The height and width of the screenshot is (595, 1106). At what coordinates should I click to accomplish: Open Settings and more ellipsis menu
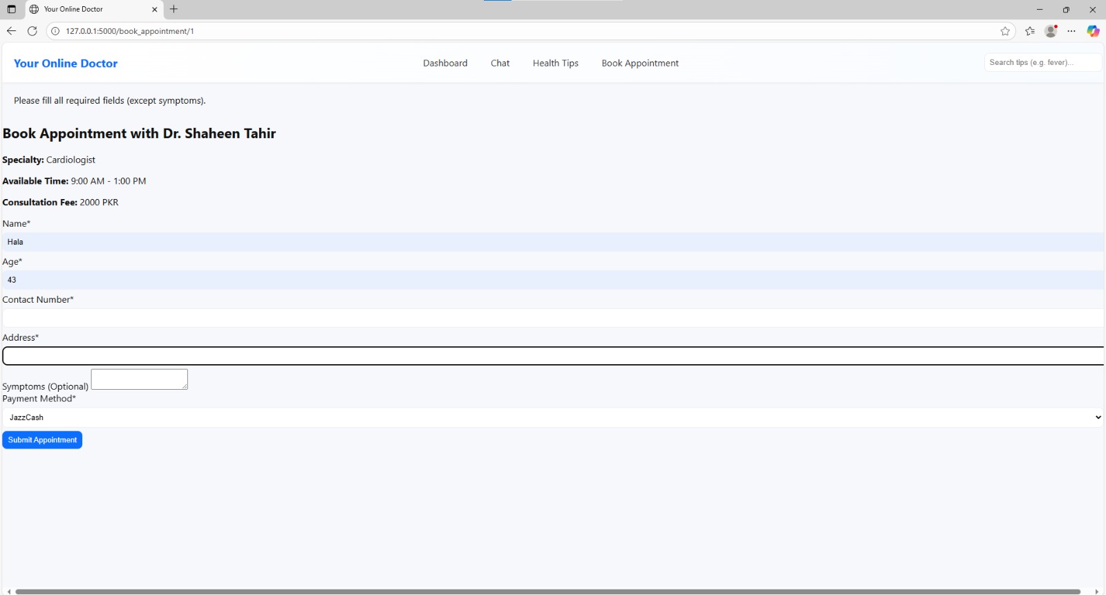point(1071,31)
